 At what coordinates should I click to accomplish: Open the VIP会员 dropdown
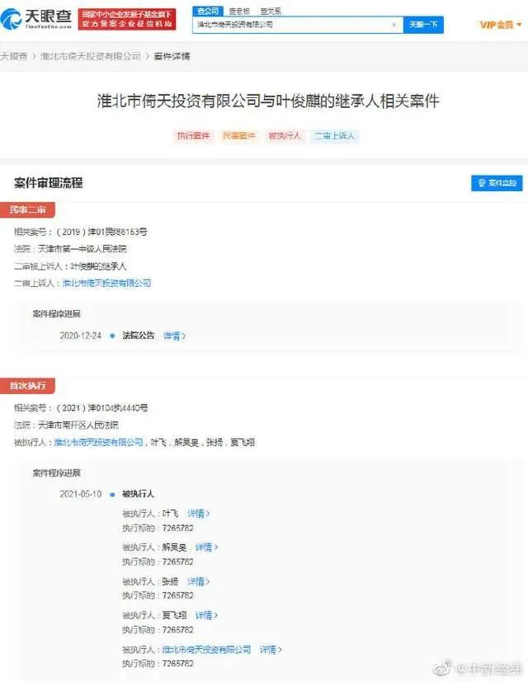click(500, 25)
